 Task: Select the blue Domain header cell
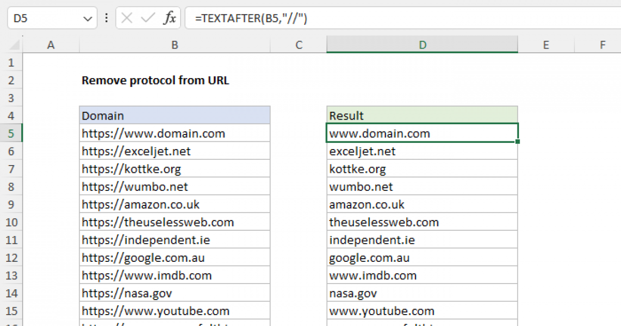tap(174, 115)
